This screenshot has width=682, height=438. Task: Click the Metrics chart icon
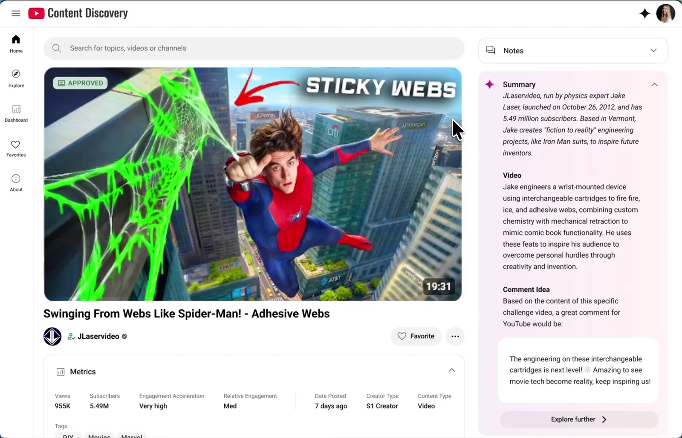[61, 372]
